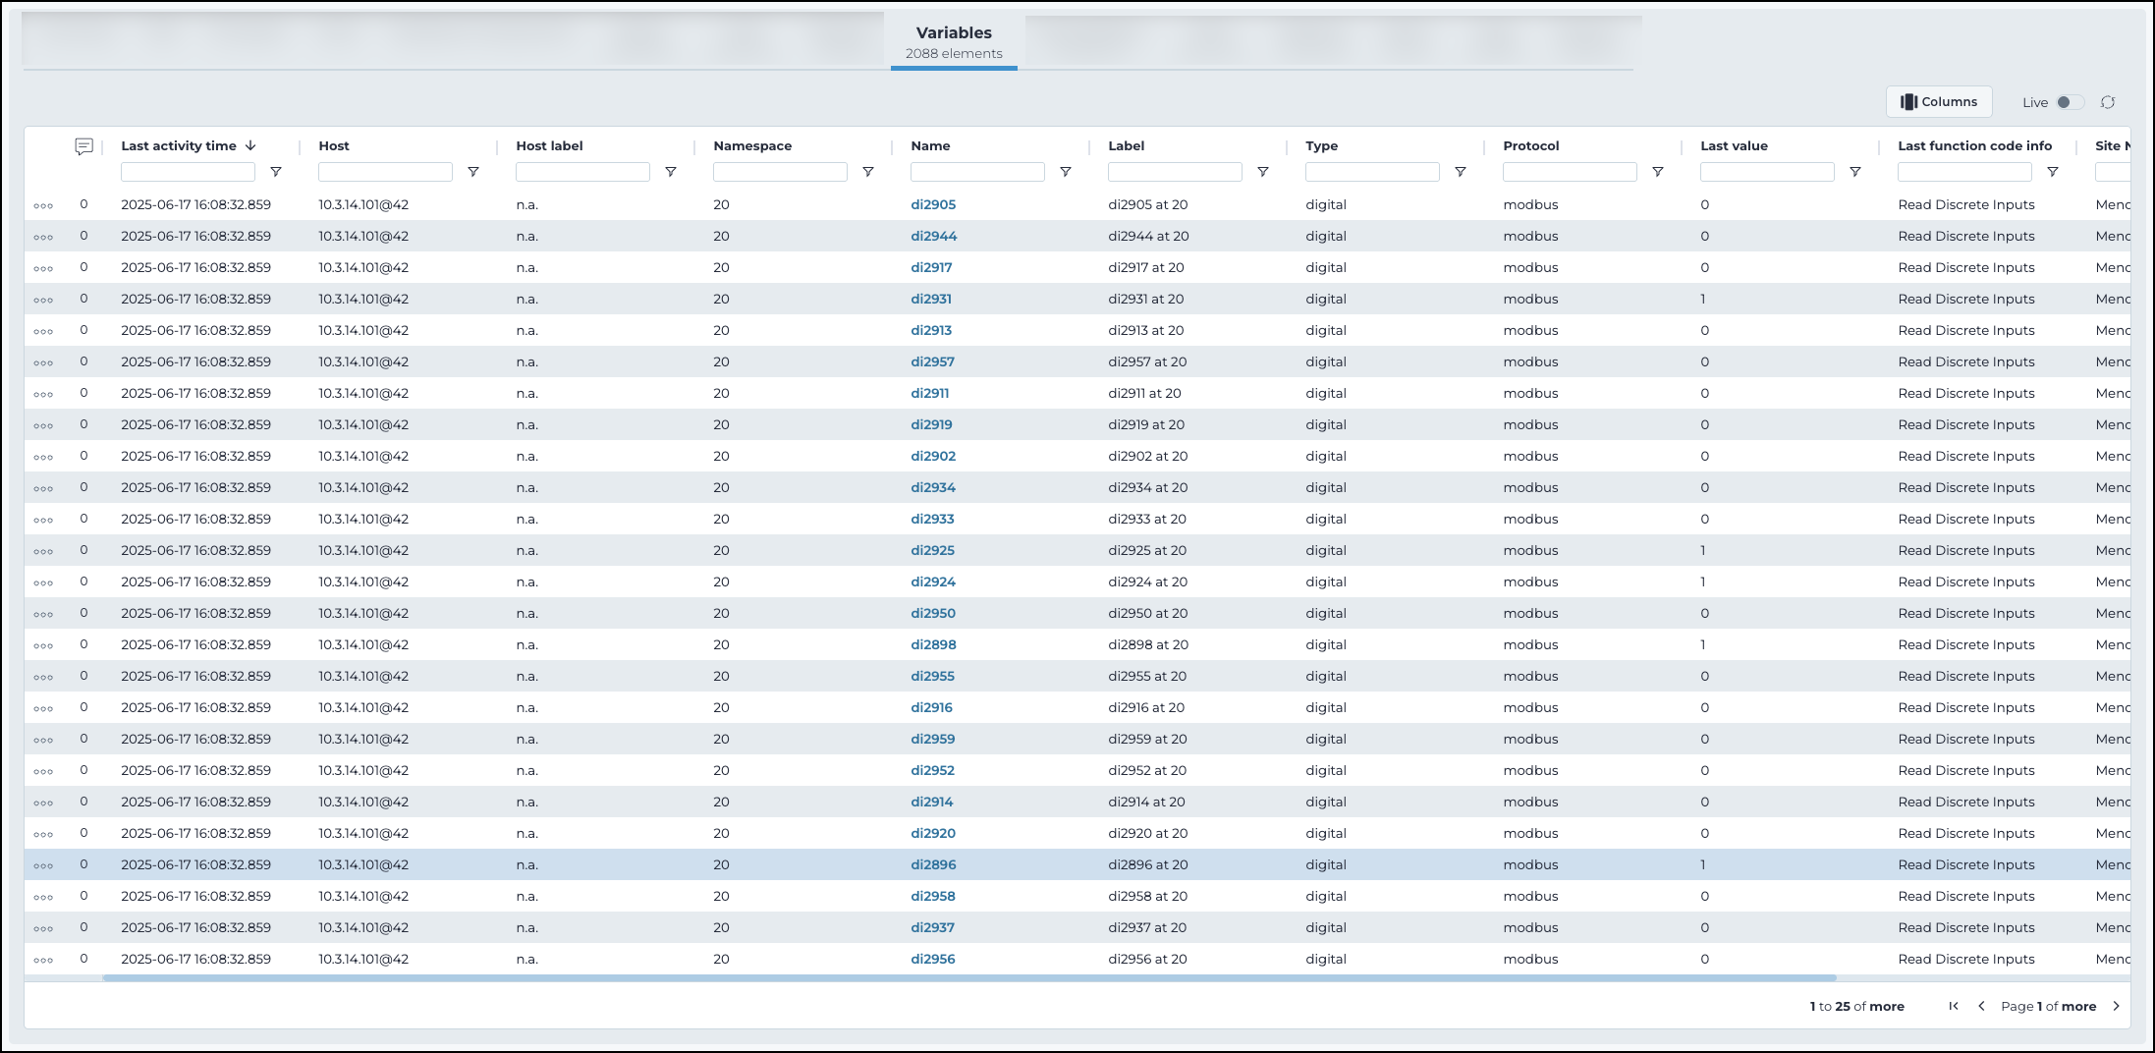Open row actions menu for di2905

43,206
